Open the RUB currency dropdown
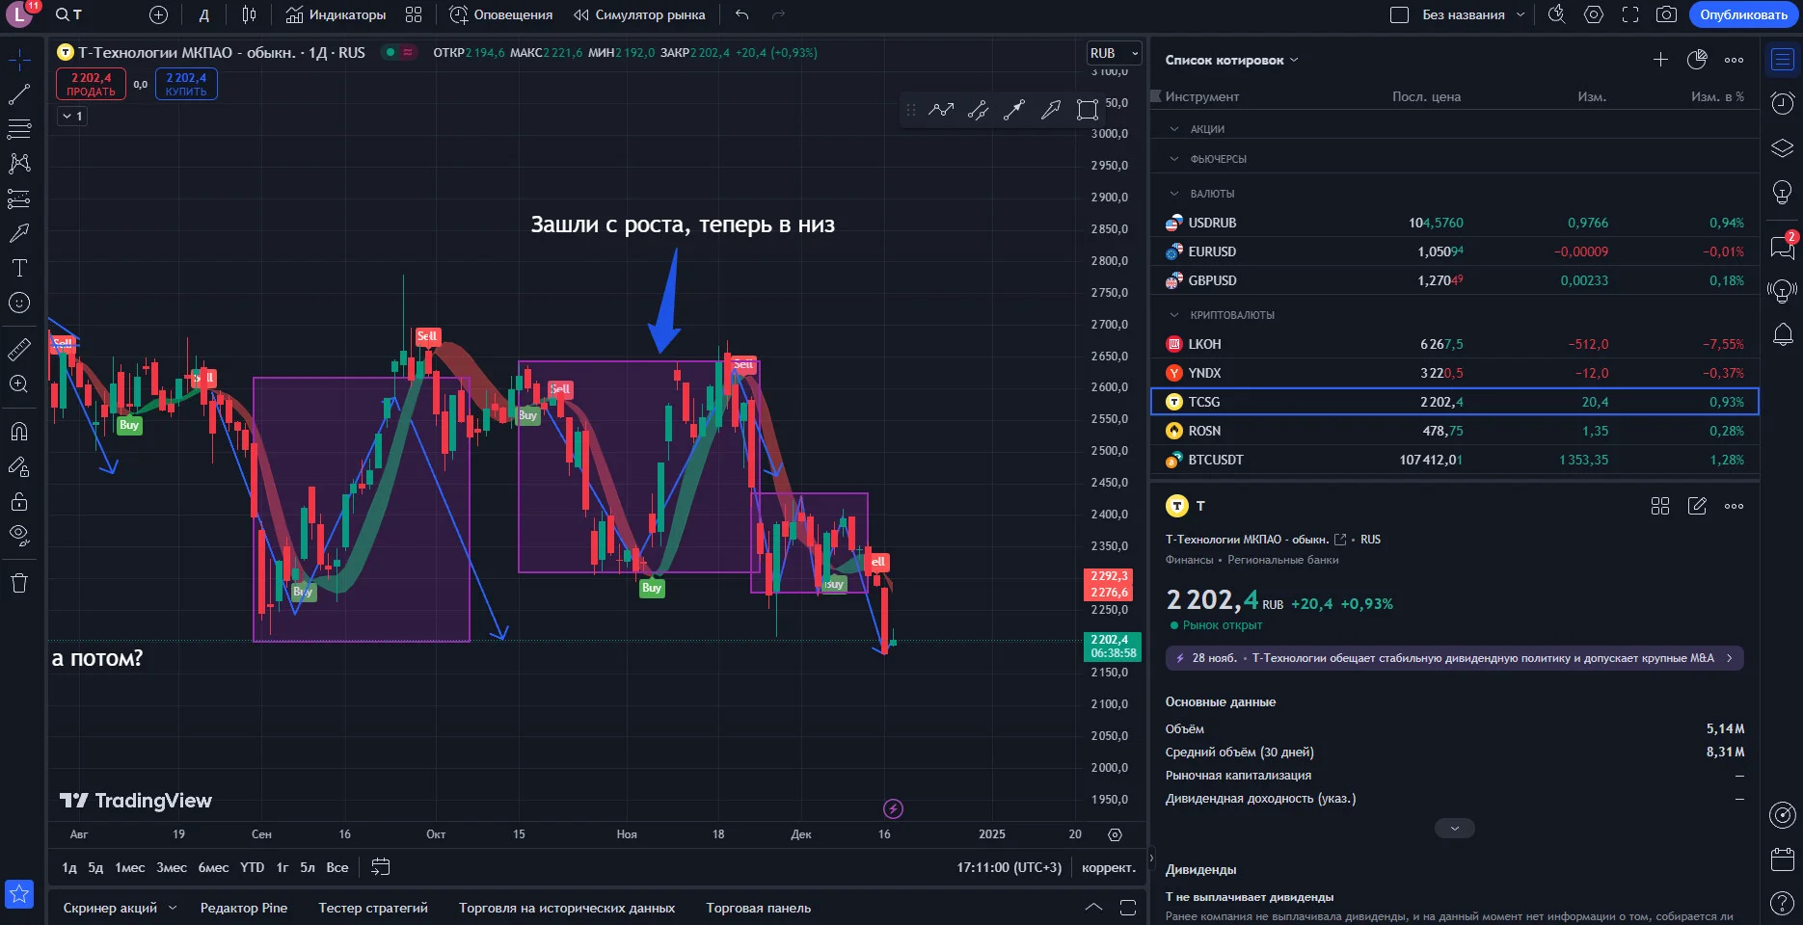Screen dimensions: 1803x925 tap(1115, 53)
